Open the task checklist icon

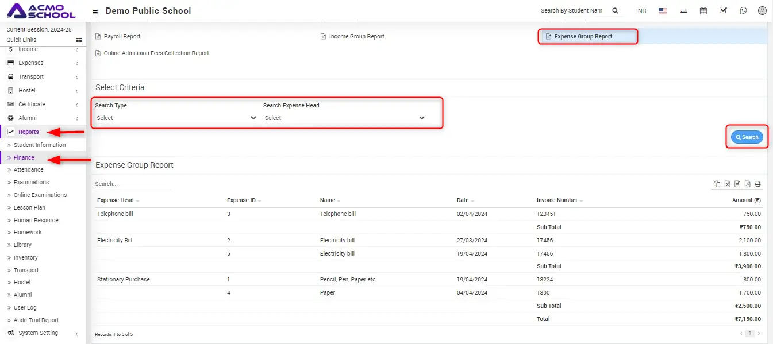point(723,11)
